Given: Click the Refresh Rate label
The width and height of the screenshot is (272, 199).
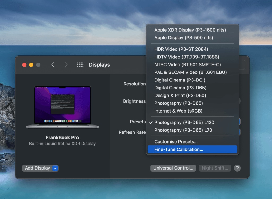Looking at the screenshot, I should (x=132, y=132).
